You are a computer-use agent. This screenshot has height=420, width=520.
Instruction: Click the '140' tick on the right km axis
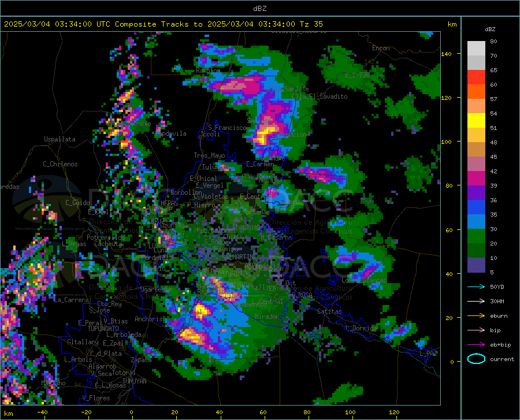(446, 54)
